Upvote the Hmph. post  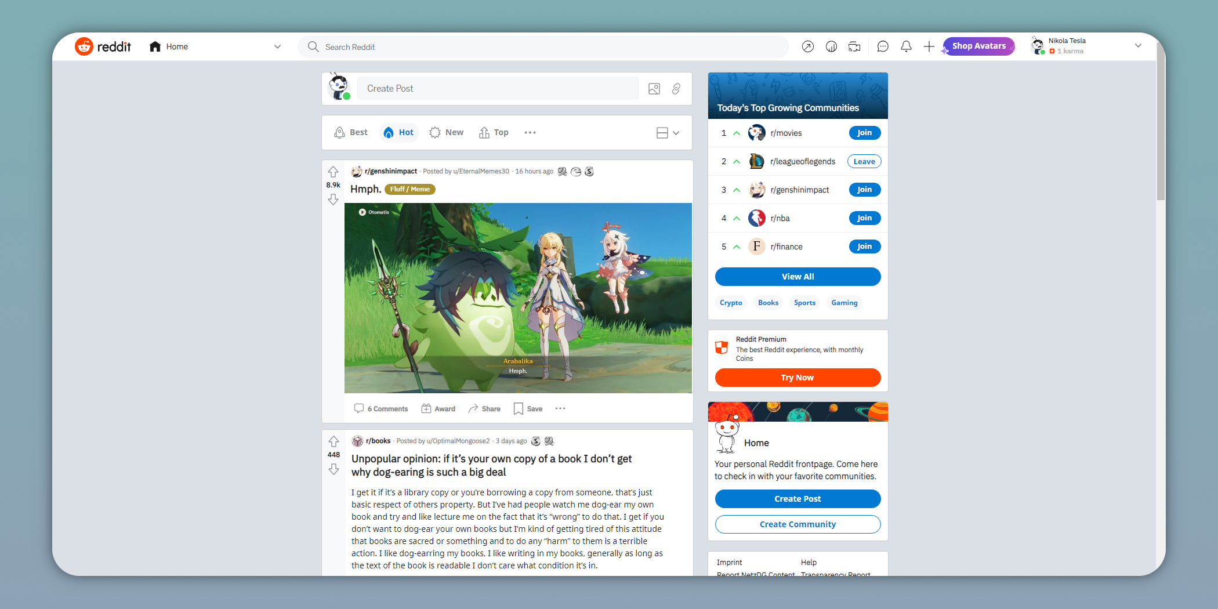[x=333, y=172]
